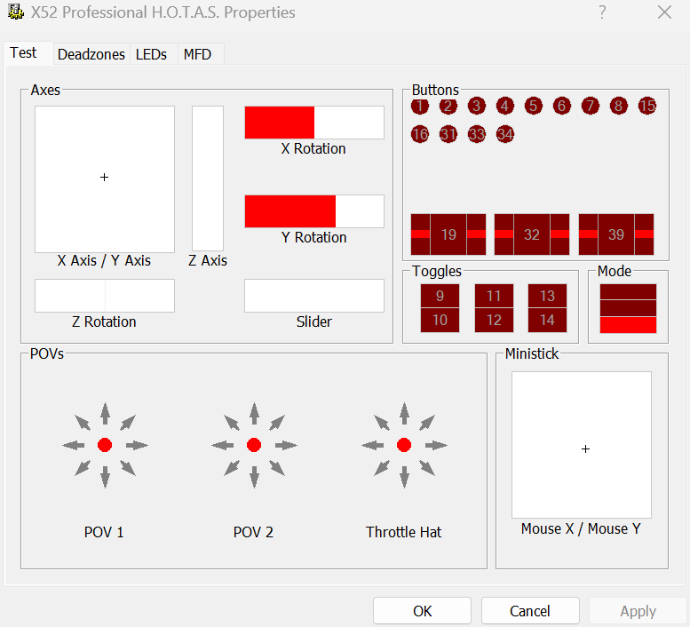Click the middle Mode indicator bar
The image size is (690, 627).
tap(628, 308)
